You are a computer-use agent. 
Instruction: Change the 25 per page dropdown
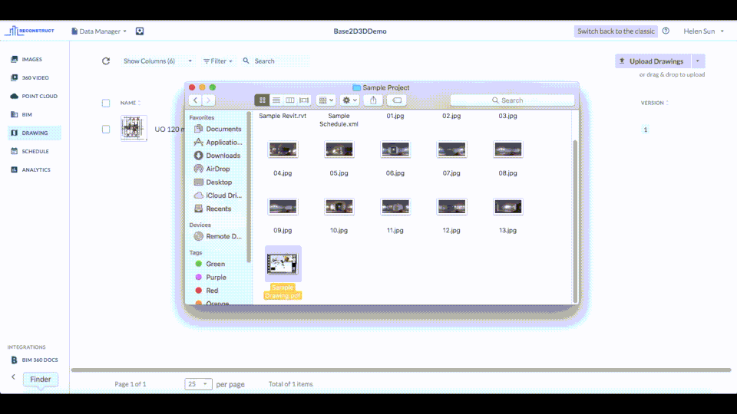(x=198, y=384)
